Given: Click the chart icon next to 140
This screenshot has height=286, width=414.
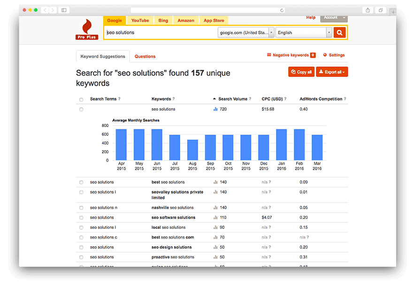Looking at the screenshot, I should [215, 182].
